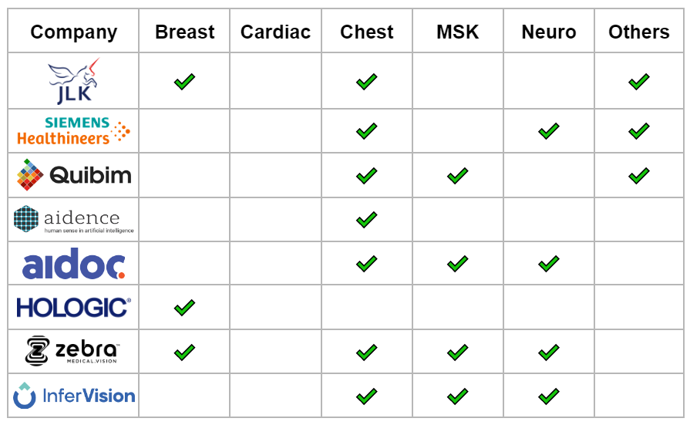Click the empty Cardiac cell for aidoc

coord(275,264)
